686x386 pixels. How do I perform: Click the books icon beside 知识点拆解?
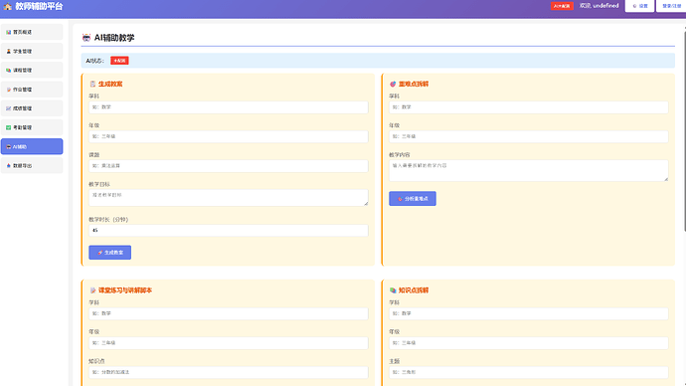coord(393,290)
